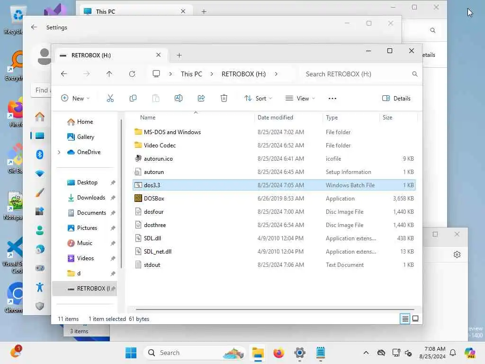Select the MS-DOS and Windows folder
The width and height of the screenshot is (485, 364).
(x=274, y=132)
